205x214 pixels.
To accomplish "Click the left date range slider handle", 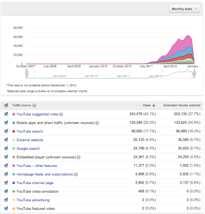I will 27,74.
